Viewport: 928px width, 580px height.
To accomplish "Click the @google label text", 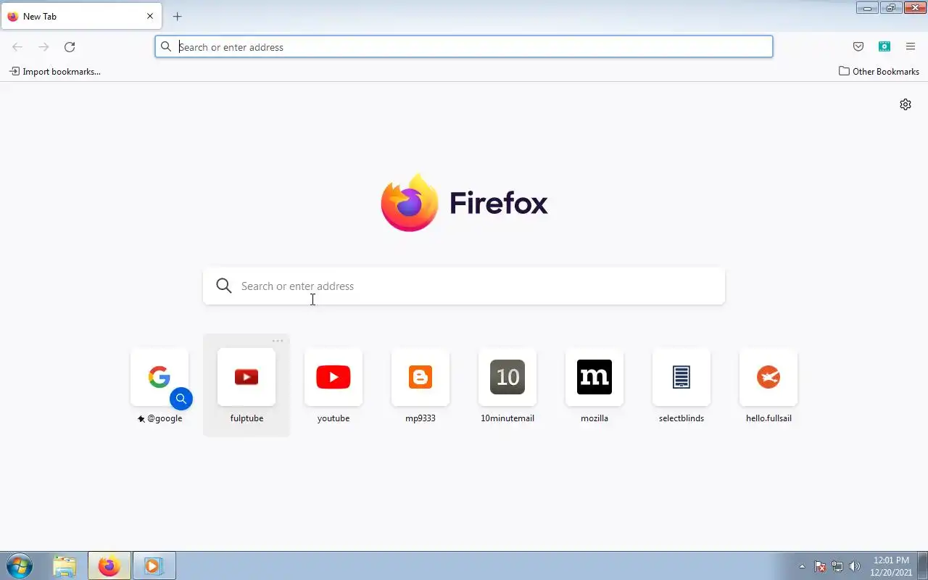I will [165, 418].
